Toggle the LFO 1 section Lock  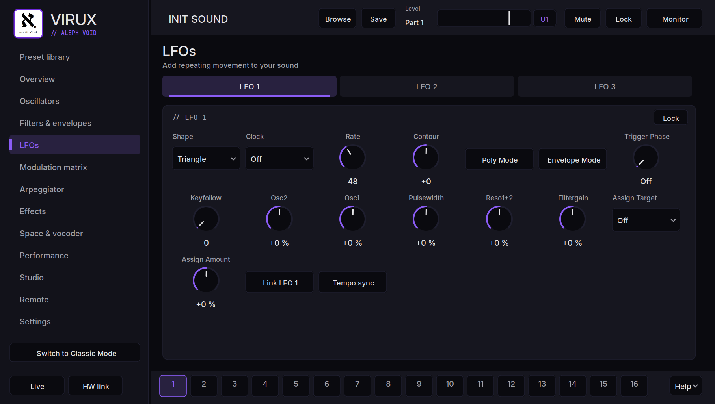(671, 118)
